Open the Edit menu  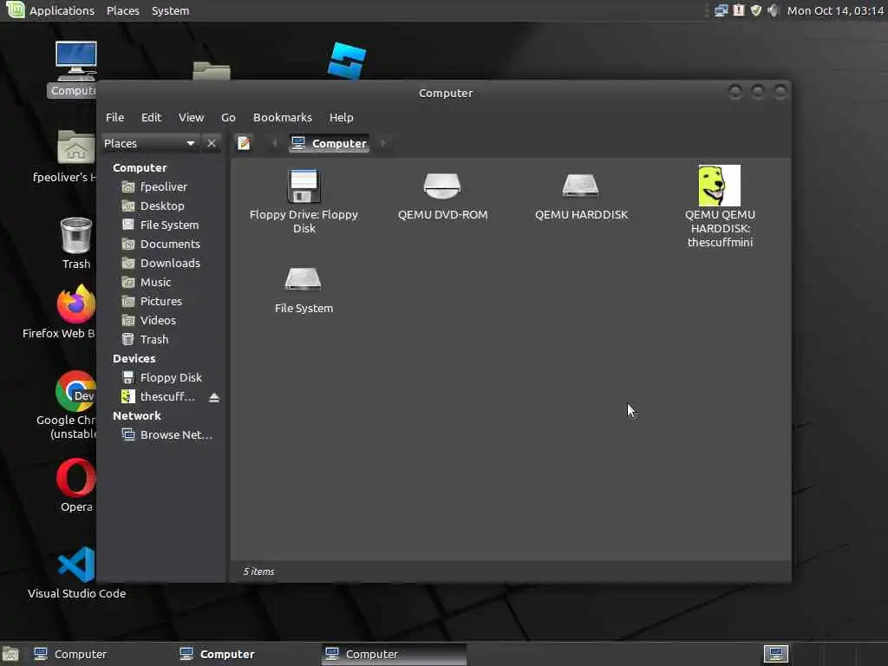pyautogui.click(x=151, y=117)
